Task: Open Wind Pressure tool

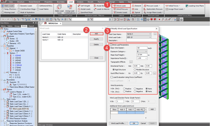Action: (x=121, y=9)
